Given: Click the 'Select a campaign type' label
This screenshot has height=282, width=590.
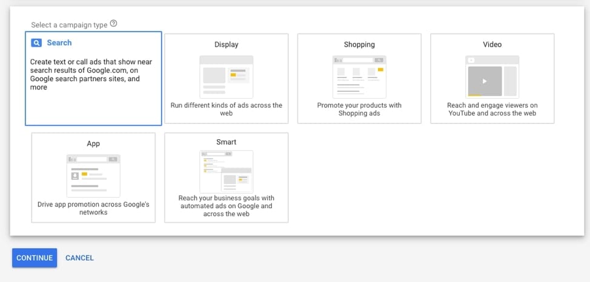Looking at the screenshot, I should (69, 25).
